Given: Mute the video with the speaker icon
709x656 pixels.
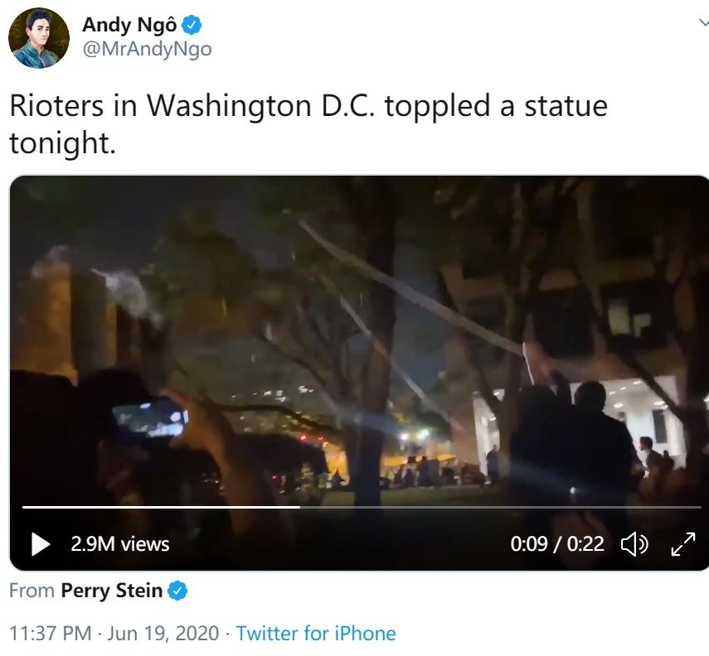Looking at the screenshot, I should click(634, 544).
